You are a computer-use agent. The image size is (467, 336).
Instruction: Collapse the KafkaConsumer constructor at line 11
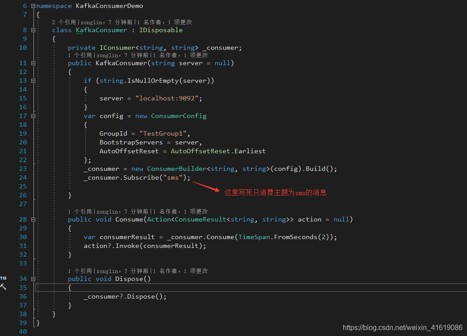click(33, 63)
